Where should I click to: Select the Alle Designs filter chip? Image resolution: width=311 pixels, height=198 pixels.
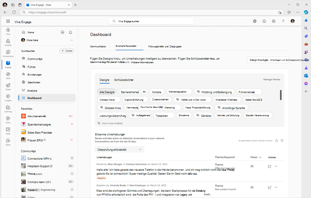pos(106,92)
